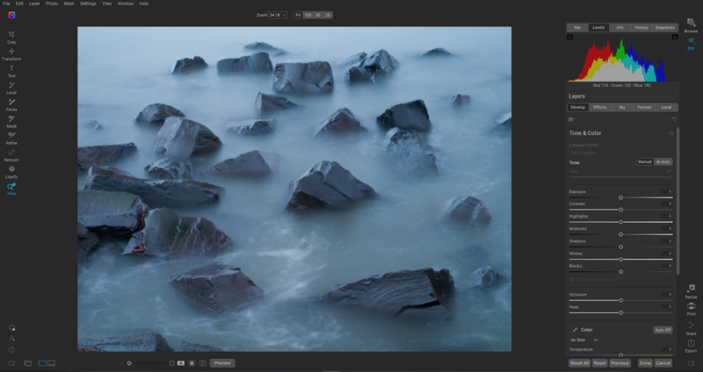Screen dimensions: 703x372
Task: Switch to the History tab
Action: pyautogui.click(x=641, y=27)
